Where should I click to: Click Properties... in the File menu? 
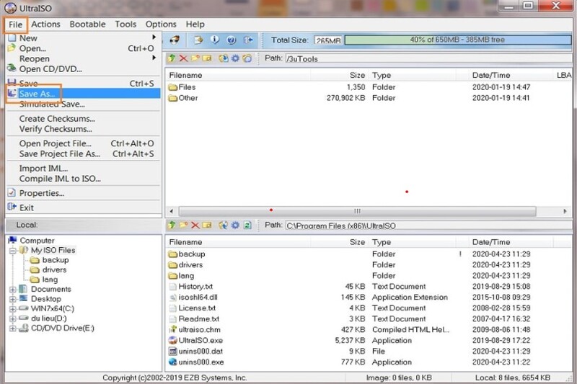point(41,193)
